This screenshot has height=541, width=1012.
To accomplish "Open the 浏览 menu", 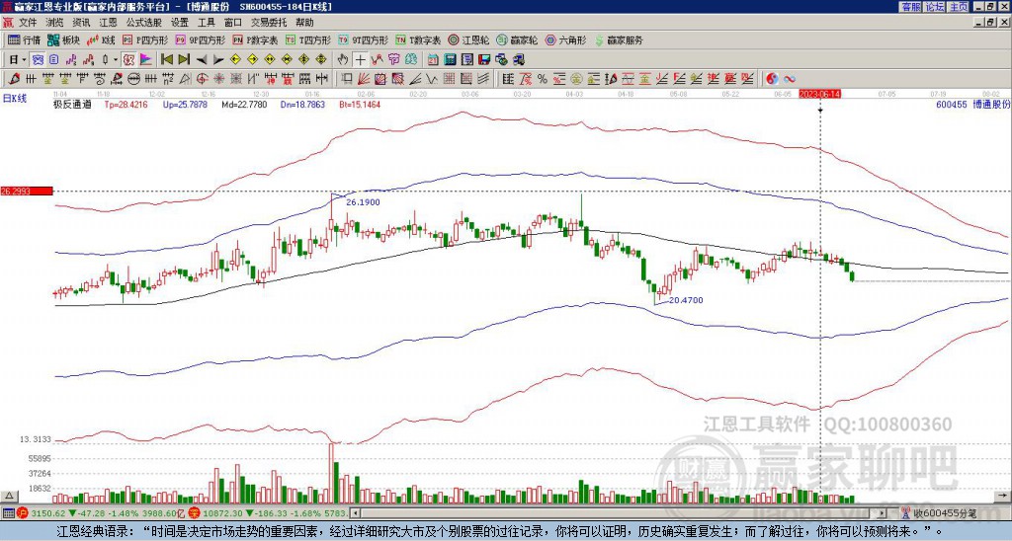I will 54,23.
